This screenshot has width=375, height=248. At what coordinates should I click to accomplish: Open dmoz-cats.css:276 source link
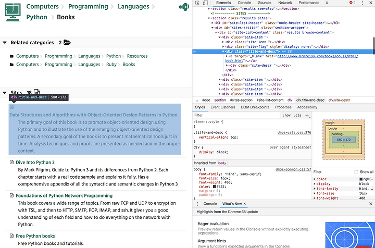294,132
